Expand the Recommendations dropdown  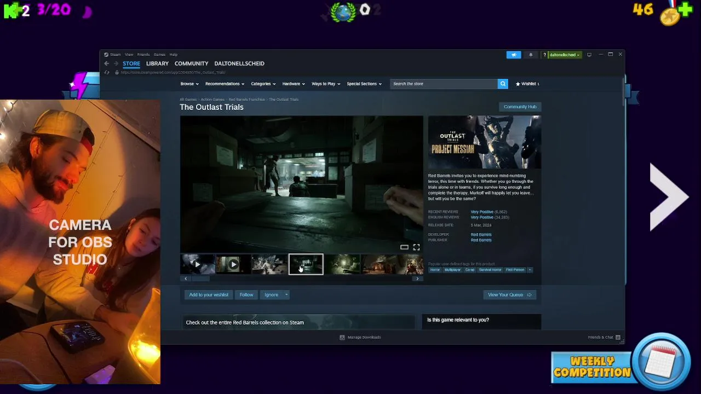[225, 84]
